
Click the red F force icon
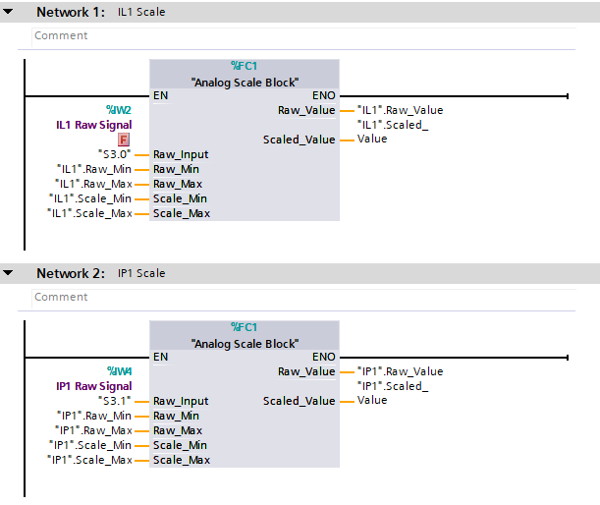tap(124, 140)
